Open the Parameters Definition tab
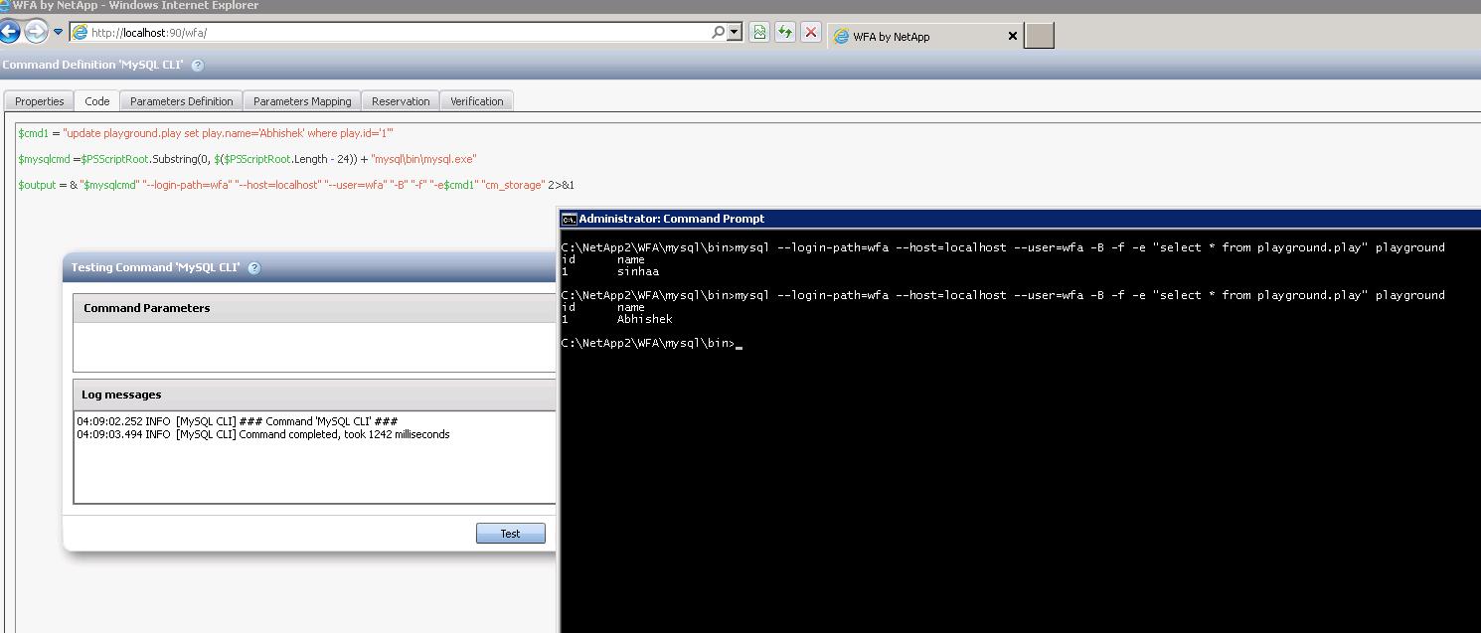The height and width of the screenshot is (633, 1481). click(182, 101)
